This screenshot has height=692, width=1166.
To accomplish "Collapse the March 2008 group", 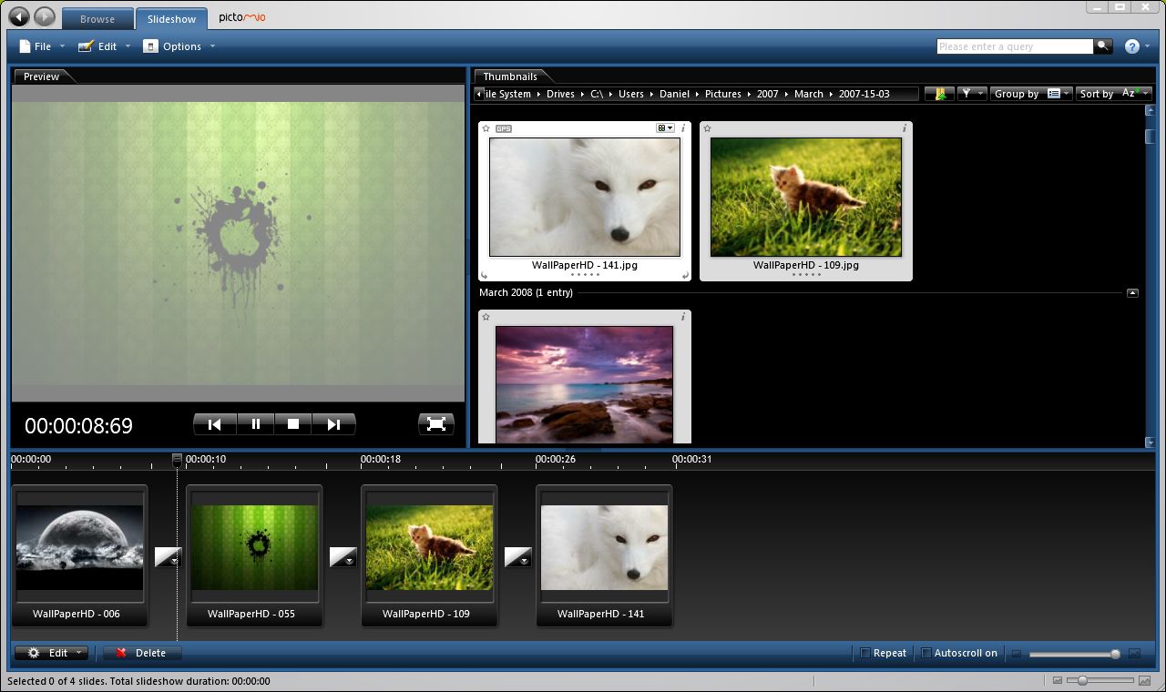I will pyautogui.click(x=1132, y=293).
